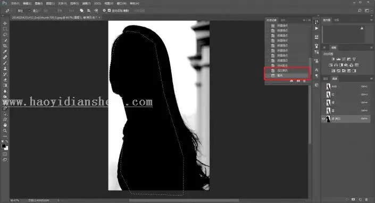Open the Character panel icon in dock
375x203 pixels.
coord(316,70)
